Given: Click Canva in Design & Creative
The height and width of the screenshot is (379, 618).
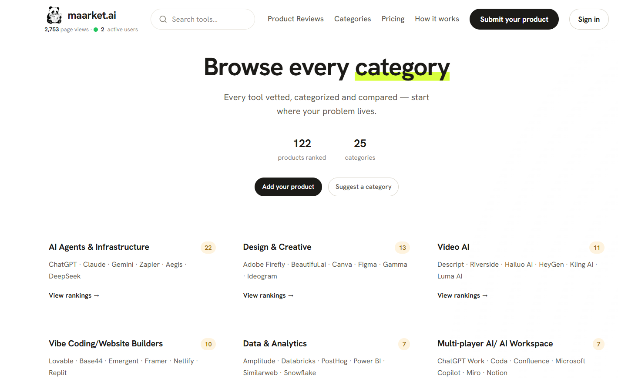Looking at the screenshot, I should pos(342,265).
